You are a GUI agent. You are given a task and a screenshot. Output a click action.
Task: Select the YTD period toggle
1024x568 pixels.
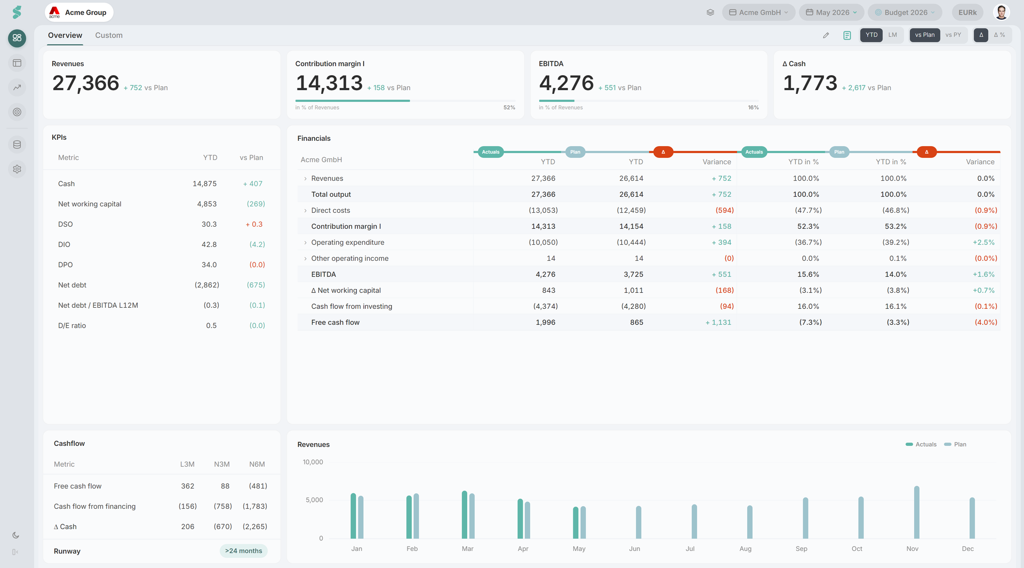click(871, 35)
